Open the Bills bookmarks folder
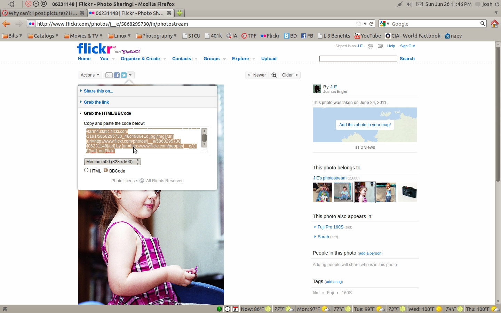Image resolution: width=501 pixels, height=313 pixels. 12,36
